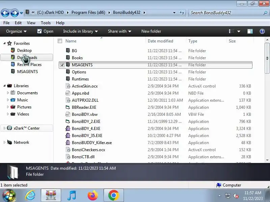Click the muted volume tray icon

tap(236, 196)
